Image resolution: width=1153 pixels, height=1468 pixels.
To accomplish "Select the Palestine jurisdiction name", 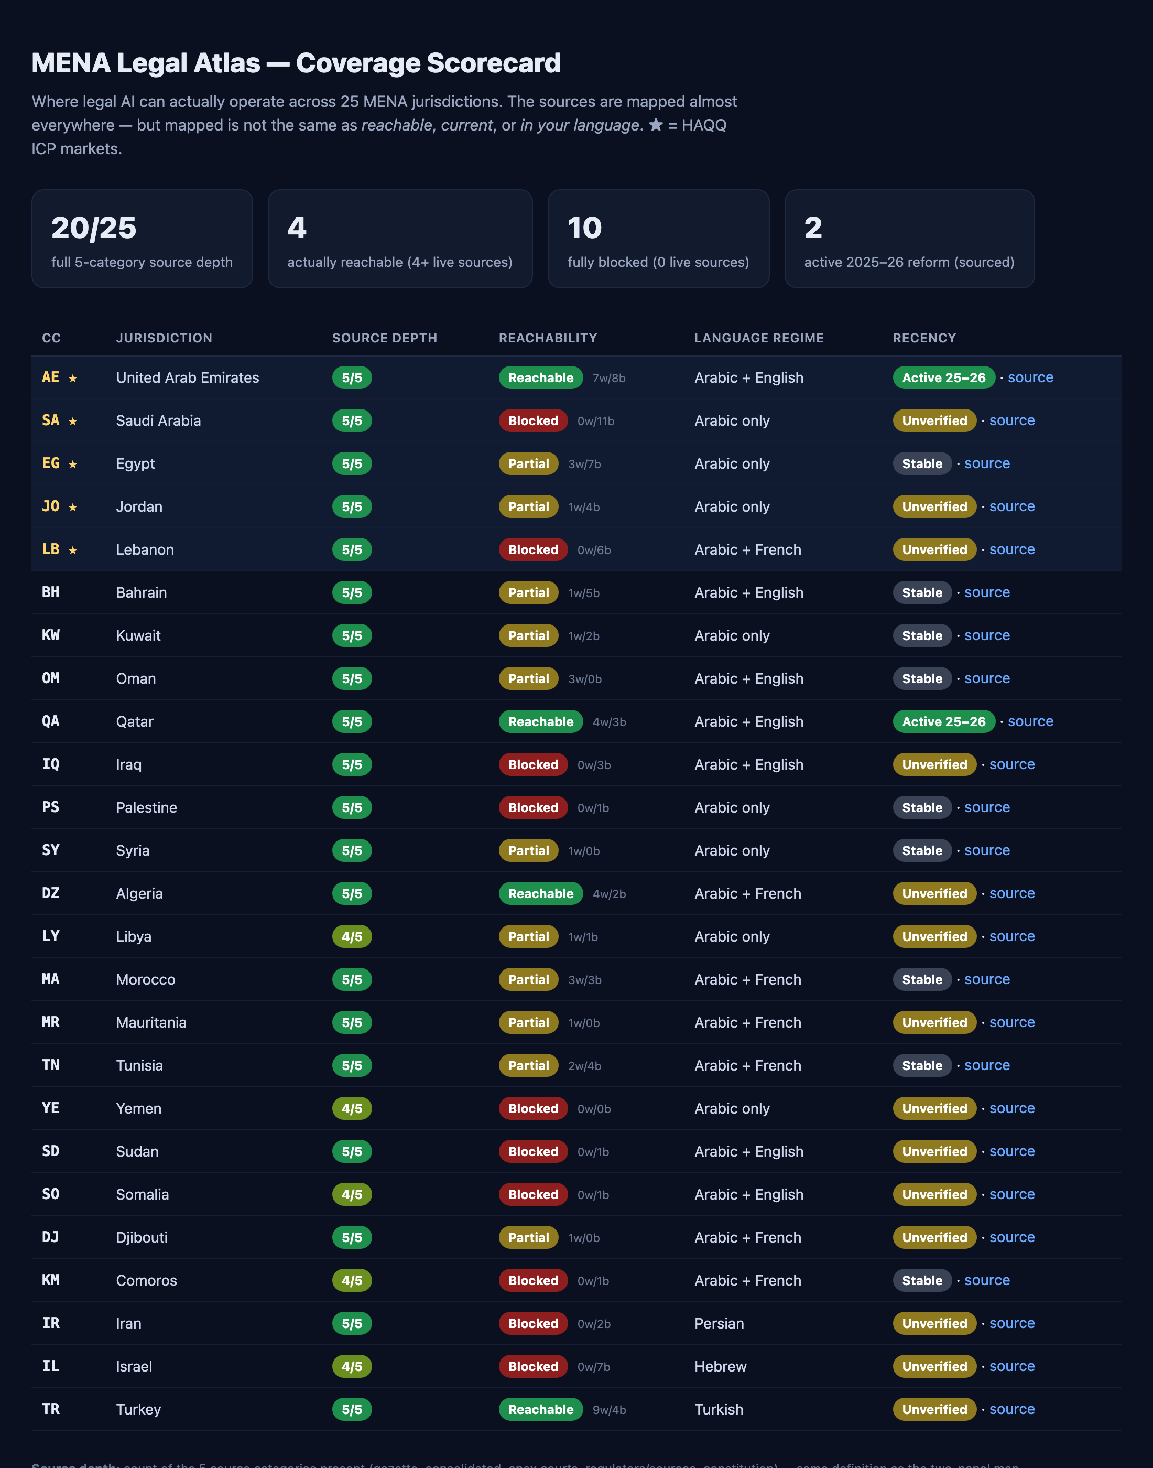I will tap(147, 807).
